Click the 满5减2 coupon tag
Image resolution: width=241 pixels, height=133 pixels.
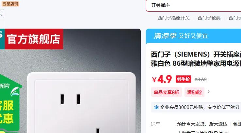194,92
